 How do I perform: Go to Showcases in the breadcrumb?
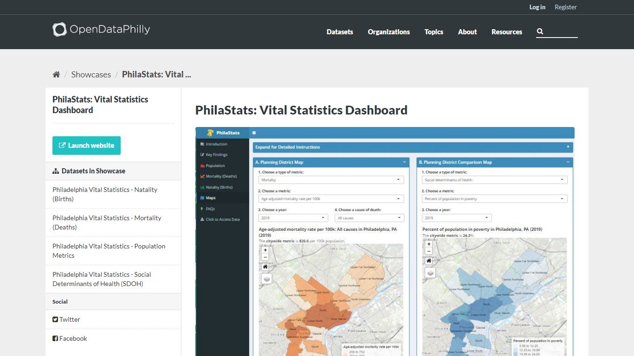[91, 75]
